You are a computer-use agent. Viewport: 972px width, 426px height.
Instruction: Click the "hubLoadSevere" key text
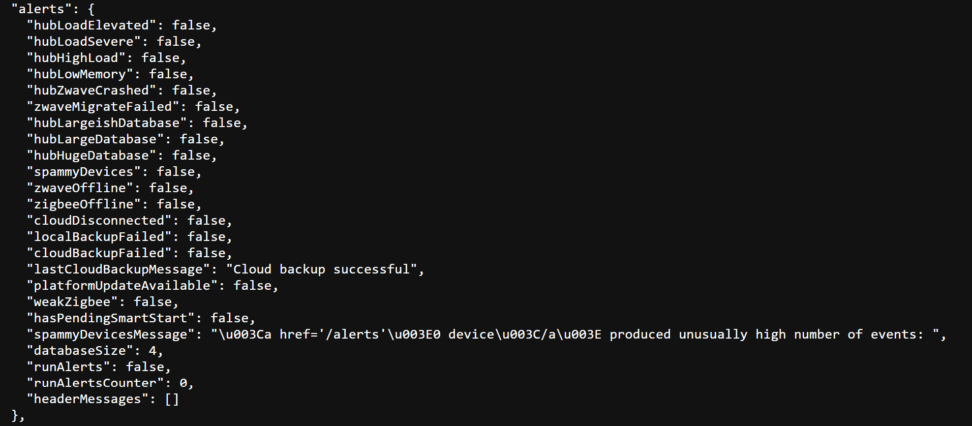point(83,42)
